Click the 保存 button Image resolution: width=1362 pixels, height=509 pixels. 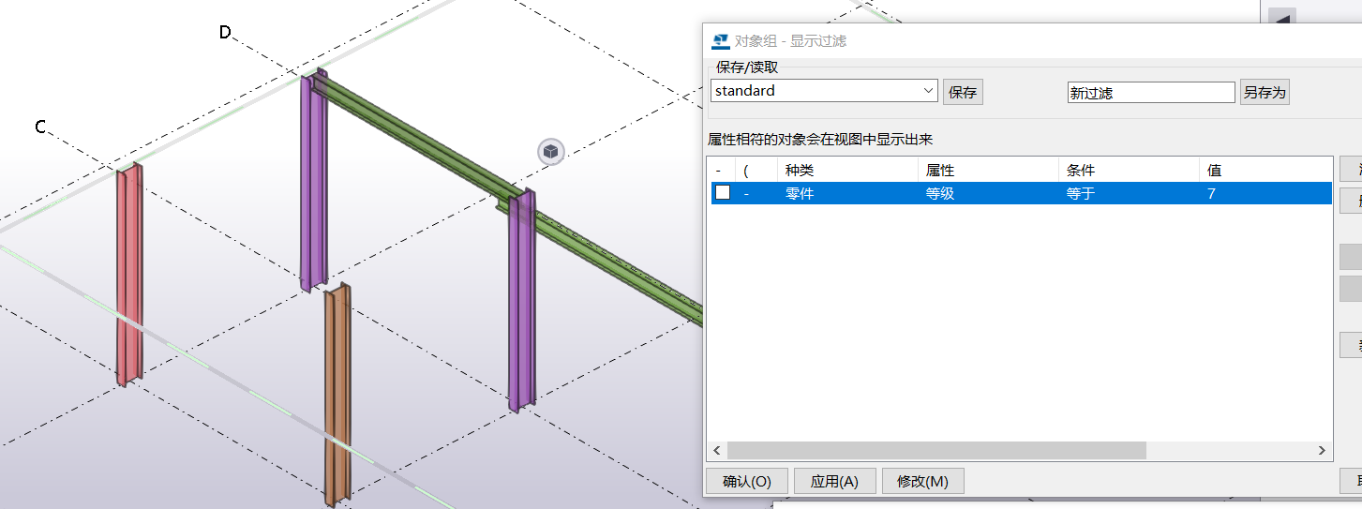point(963,92)
